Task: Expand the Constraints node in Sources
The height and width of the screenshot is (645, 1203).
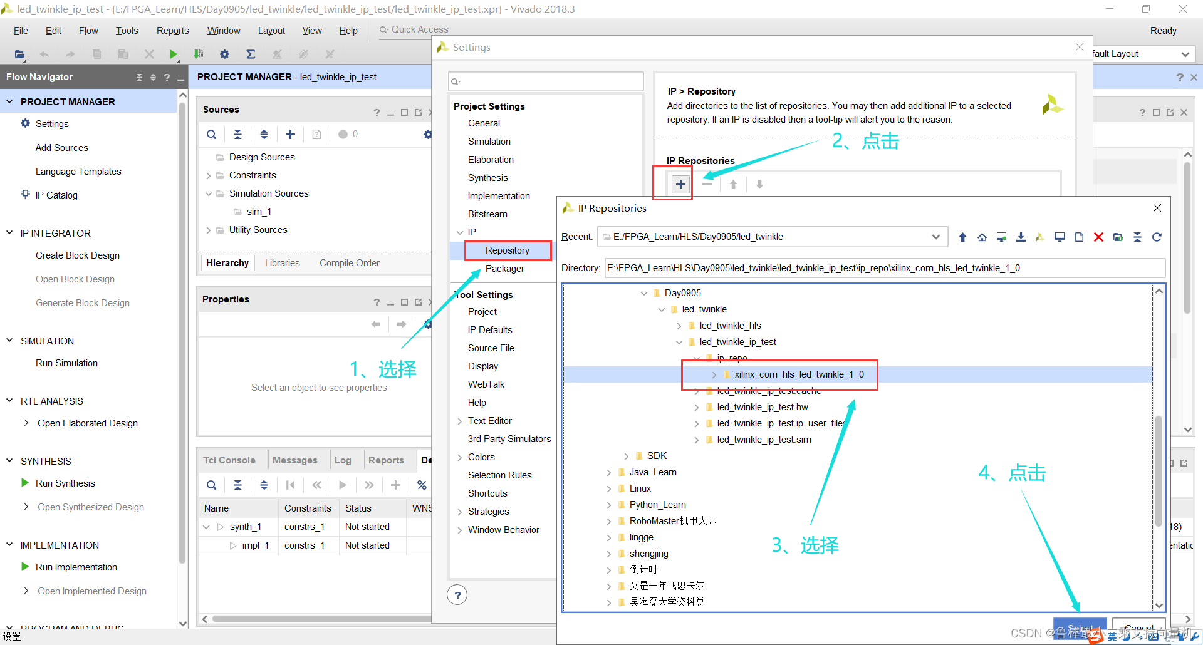Action: click(x=209, y=176)
